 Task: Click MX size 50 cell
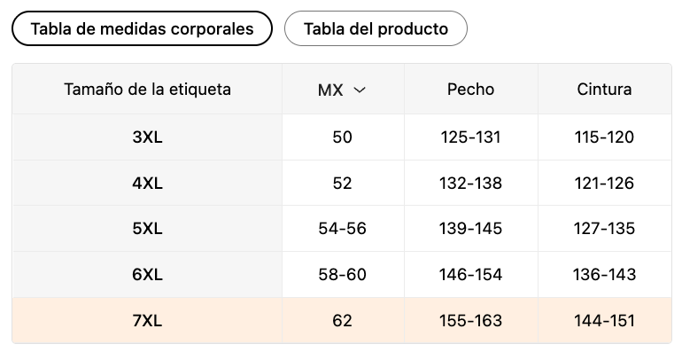tap(342, 137)
